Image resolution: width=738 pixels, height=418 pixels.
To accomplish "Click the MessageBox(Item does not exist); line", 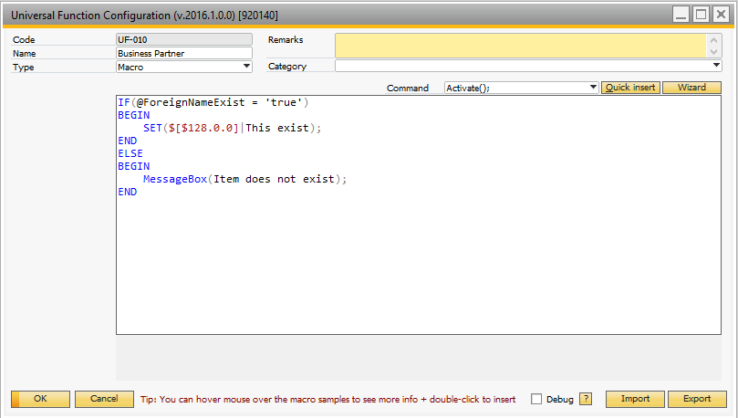I will point(244,180).
